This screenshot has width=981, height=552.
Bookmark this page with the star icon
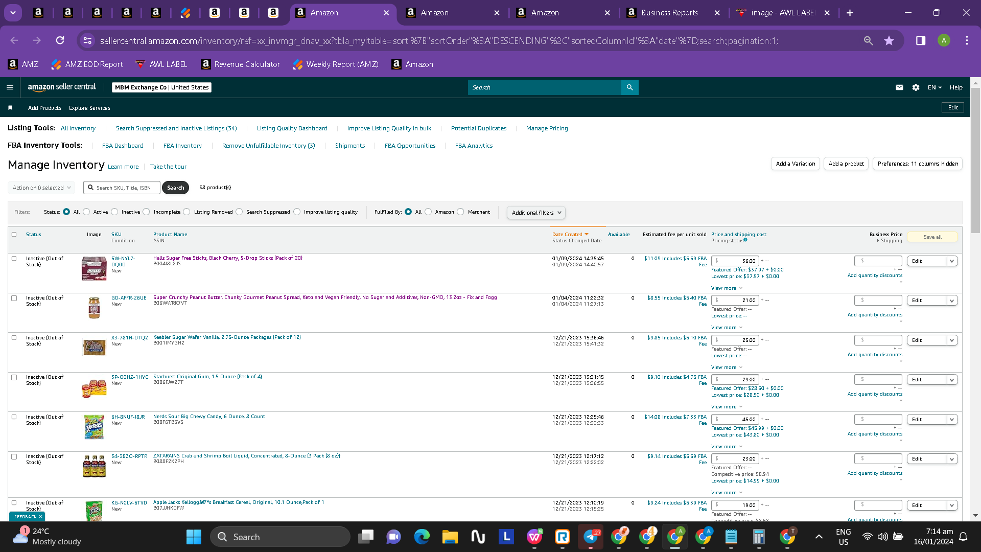click(x=889, y=40)
